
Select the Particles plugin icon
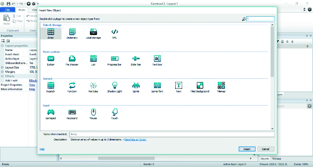tap(93, 86)
